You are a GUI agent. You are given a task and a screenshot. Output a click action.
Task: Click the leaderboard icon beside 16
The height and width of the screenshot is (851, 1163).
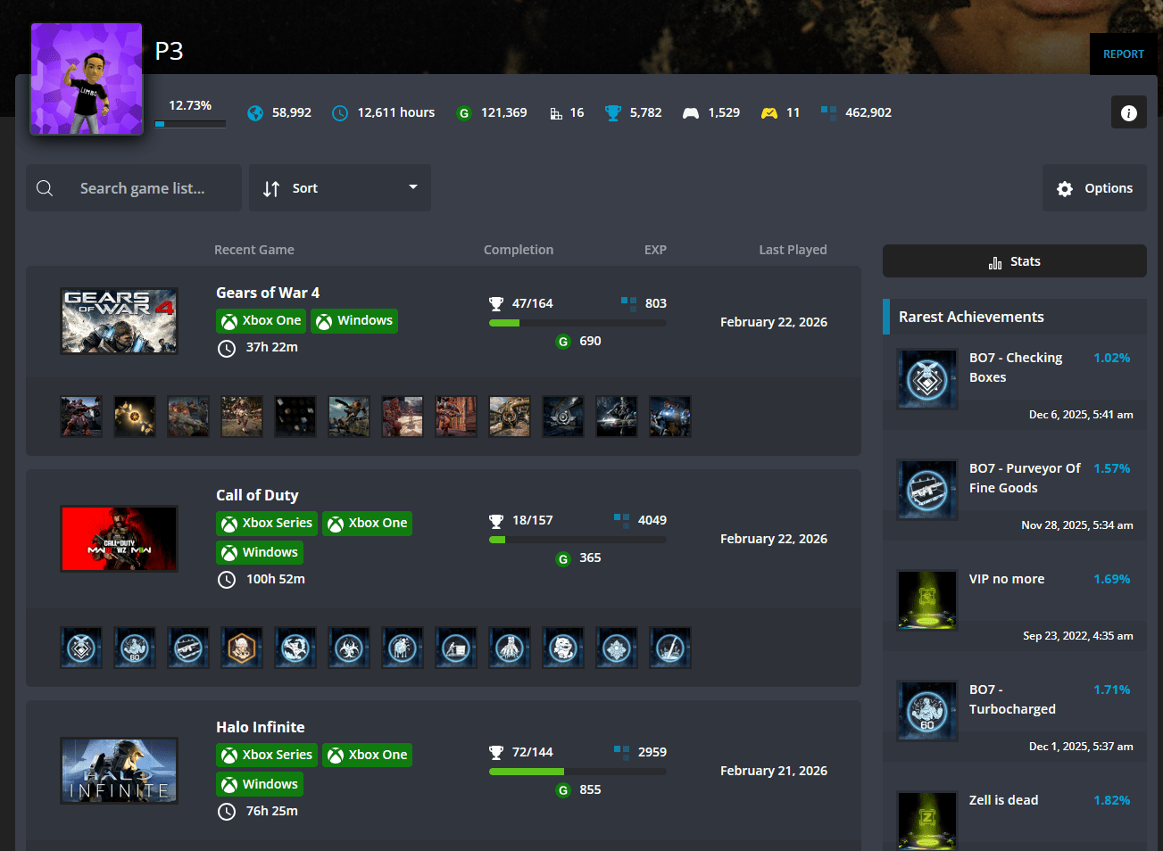tap(556, 113)
